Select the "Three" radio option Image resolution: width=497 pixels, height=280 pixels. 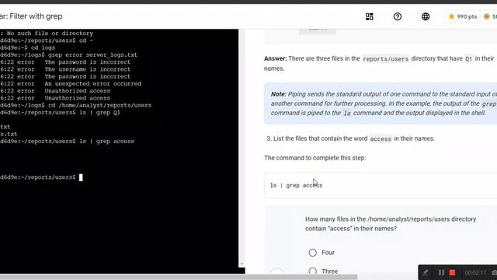click(x=312, y=271)
